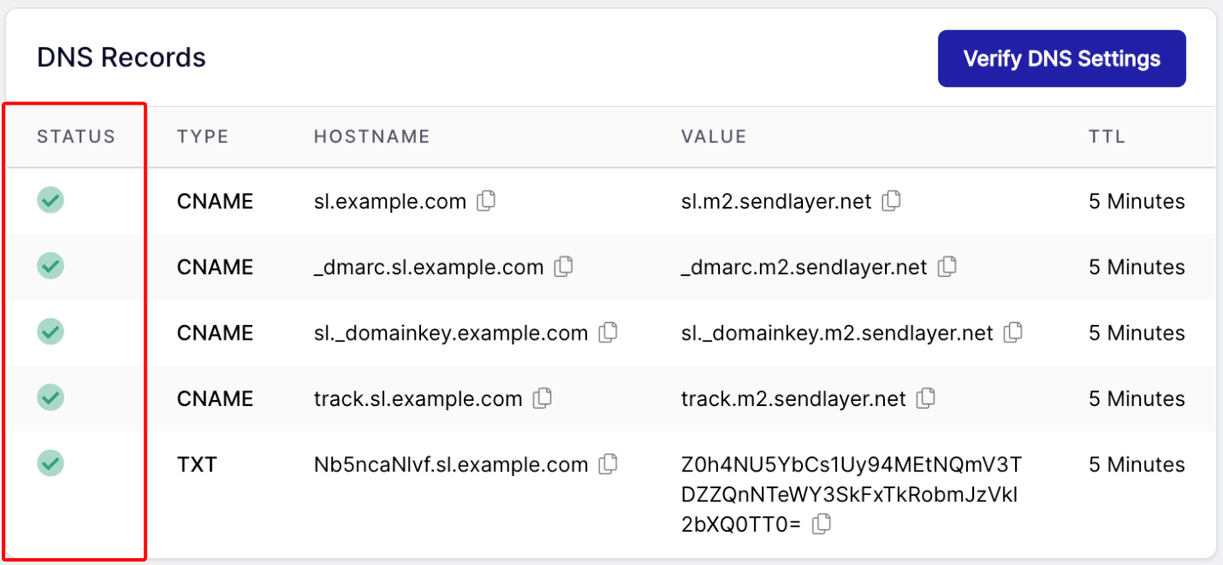The height and width of the screenshot is (565, 1223).
Task: Copy the track.m2.sendlayer.net value
Action: pyautogui.click(x=927, y=398)
